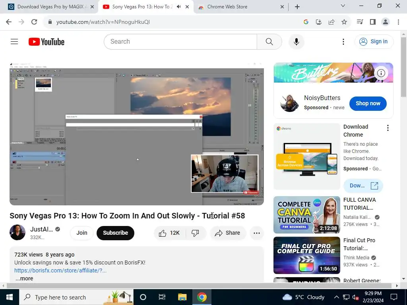The image size is (407, 305).
Task: Open the Chrome three-dot menu
Action: [x=398, y=22]
